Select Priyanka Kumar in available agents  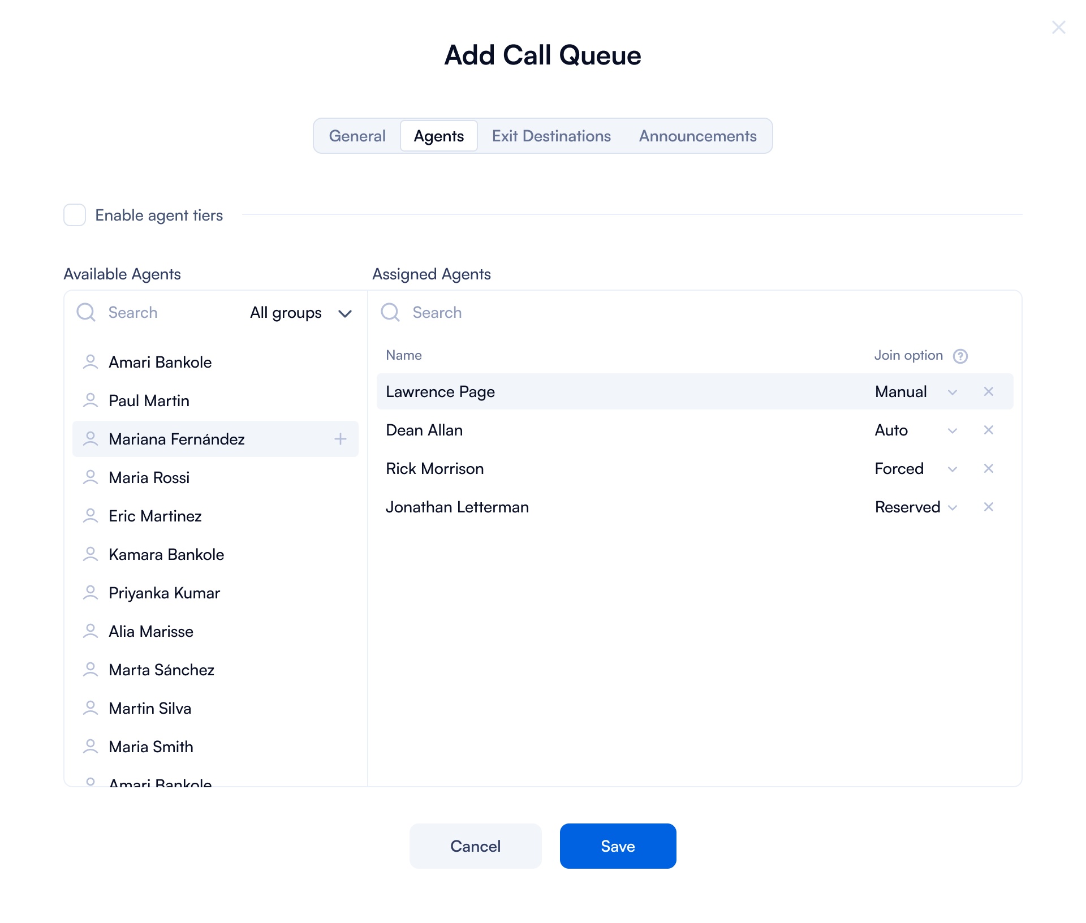(164, 593)
